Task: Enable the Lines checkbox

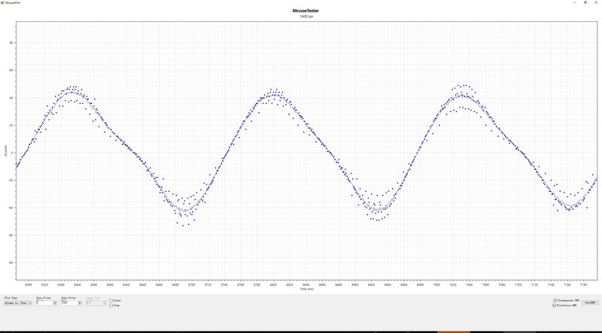Action: coord(111,301)
